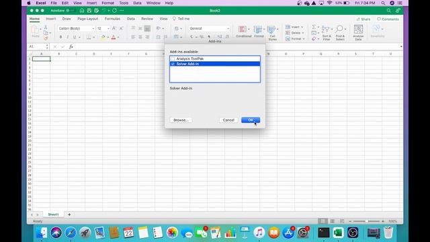Open the Borders dropdown arrow
Screen dimensions: 430x242
click(x=94, y=38)
